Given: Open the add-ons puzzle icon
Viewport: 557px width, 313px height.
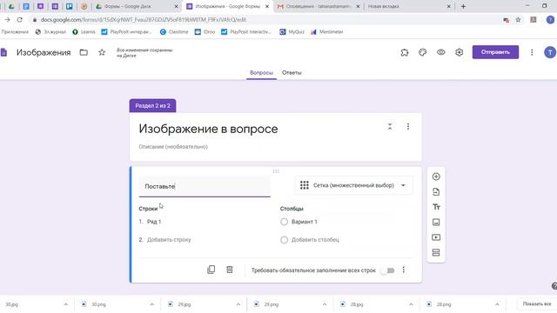Looking at the screenshot, I should pos(404,52).
